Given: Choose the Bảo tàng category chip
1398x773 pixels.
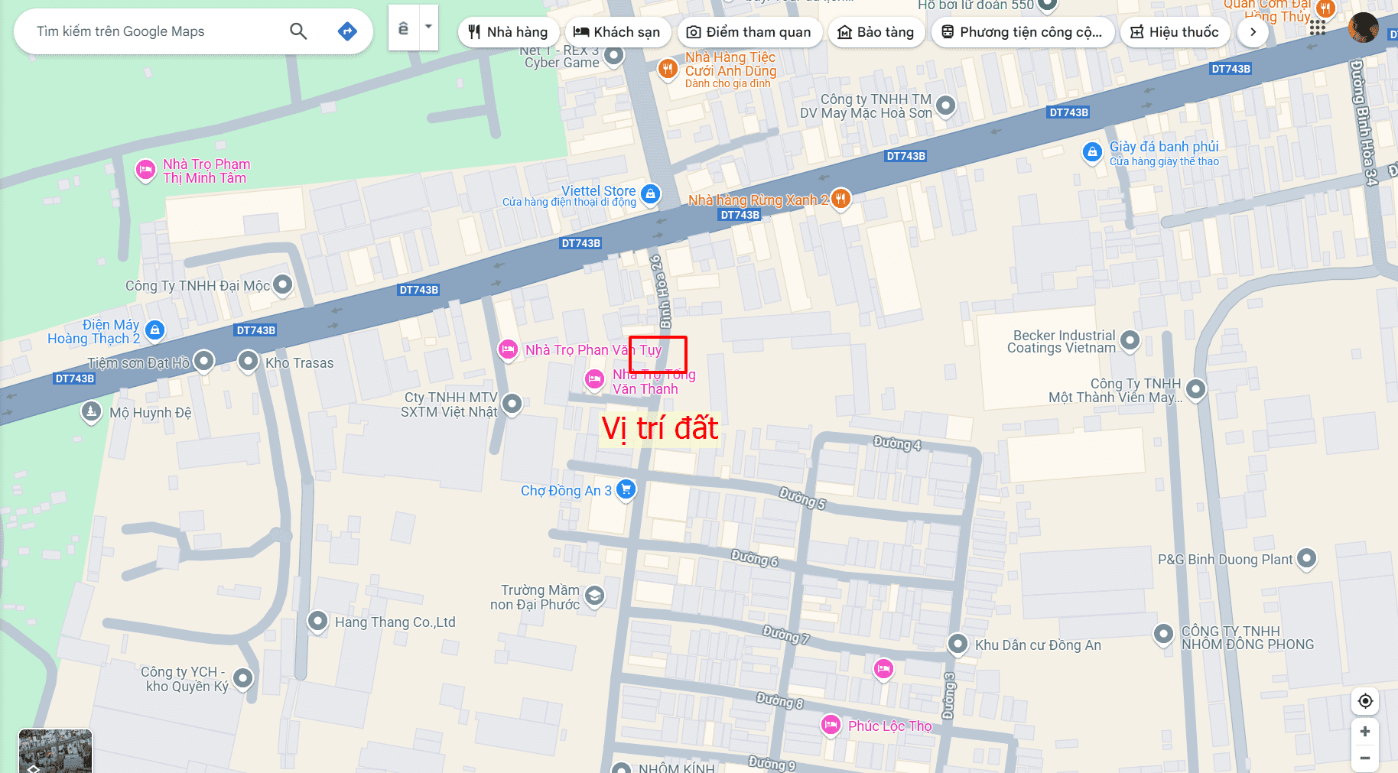Looking at the screenshot, I should [x=876, y=32].
